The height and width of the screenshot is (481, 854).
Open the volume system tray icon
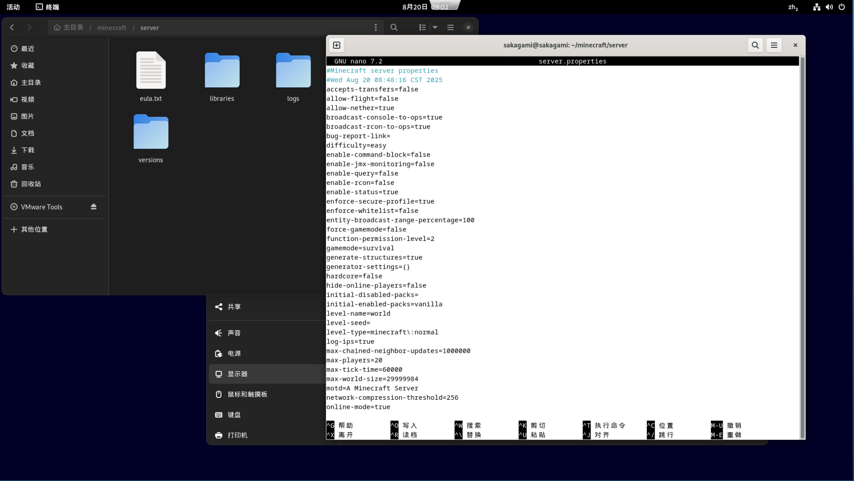tap(829, 7)
